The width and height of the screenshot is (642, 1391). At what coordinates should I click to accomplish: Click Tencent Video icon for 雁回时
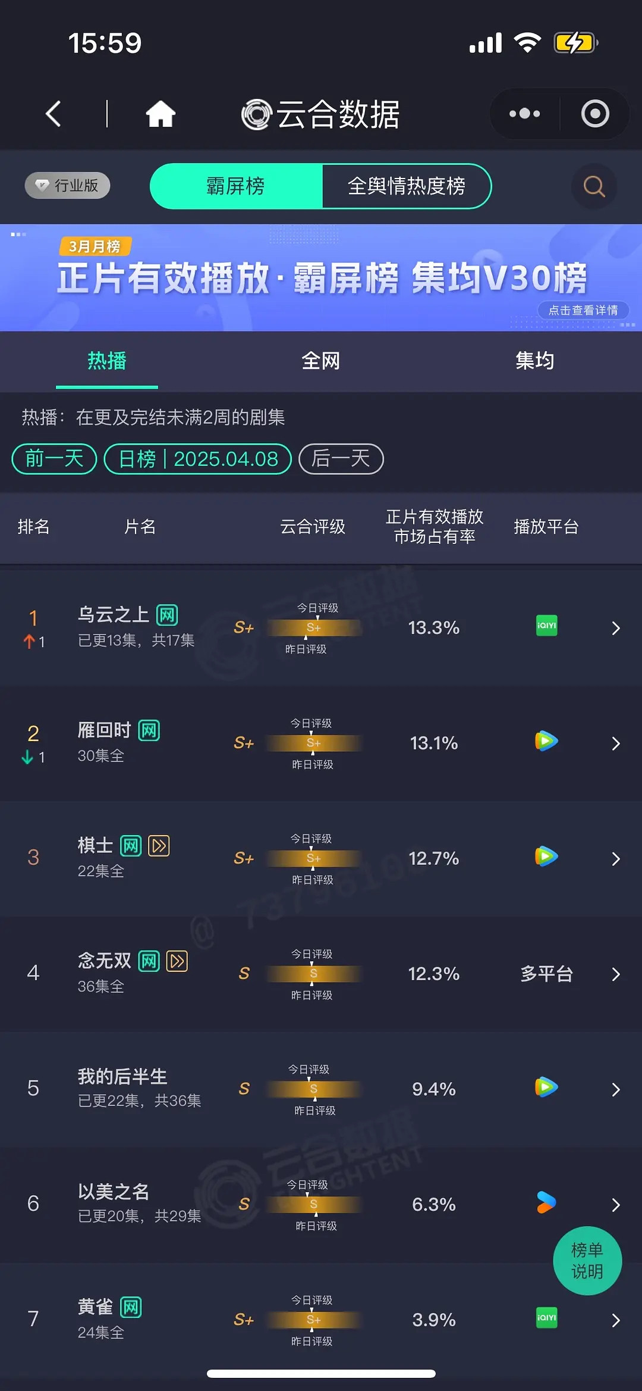click(x=546, y=741)
